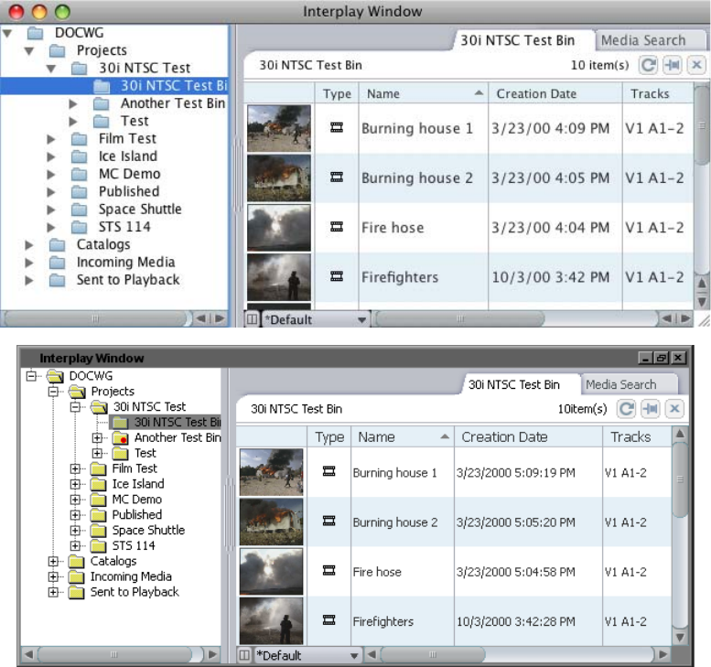
Task: Click Mac bin list vertical scrollbar thumb
Action: tap(702, 124)
